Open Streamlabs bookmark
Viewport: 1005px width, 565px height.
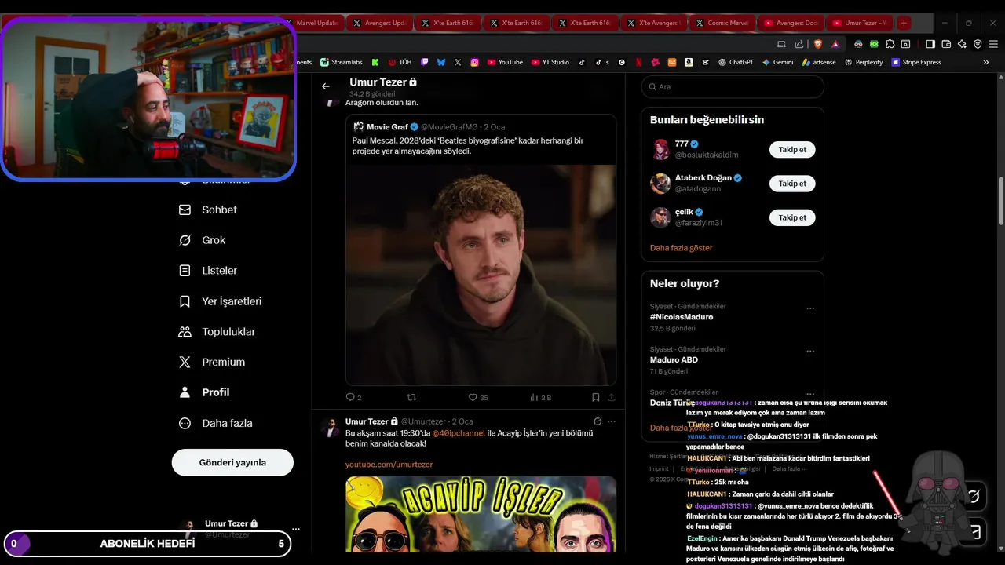coord(341,62)
